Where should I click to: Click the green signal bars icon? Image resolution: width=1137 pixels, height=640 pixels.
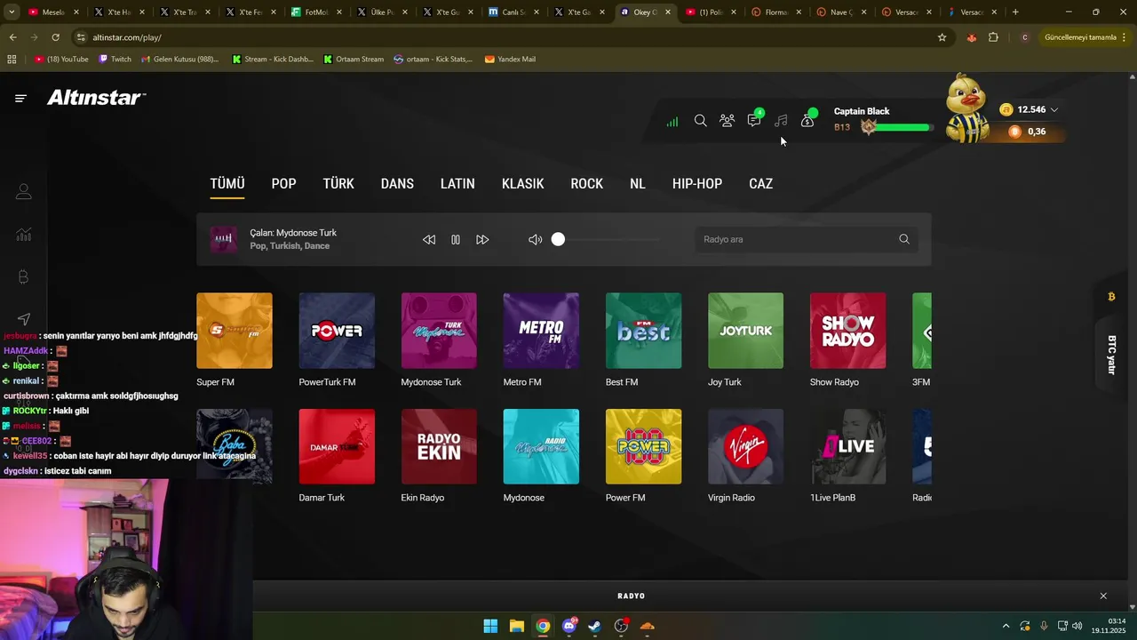click(x=672, y=122)
